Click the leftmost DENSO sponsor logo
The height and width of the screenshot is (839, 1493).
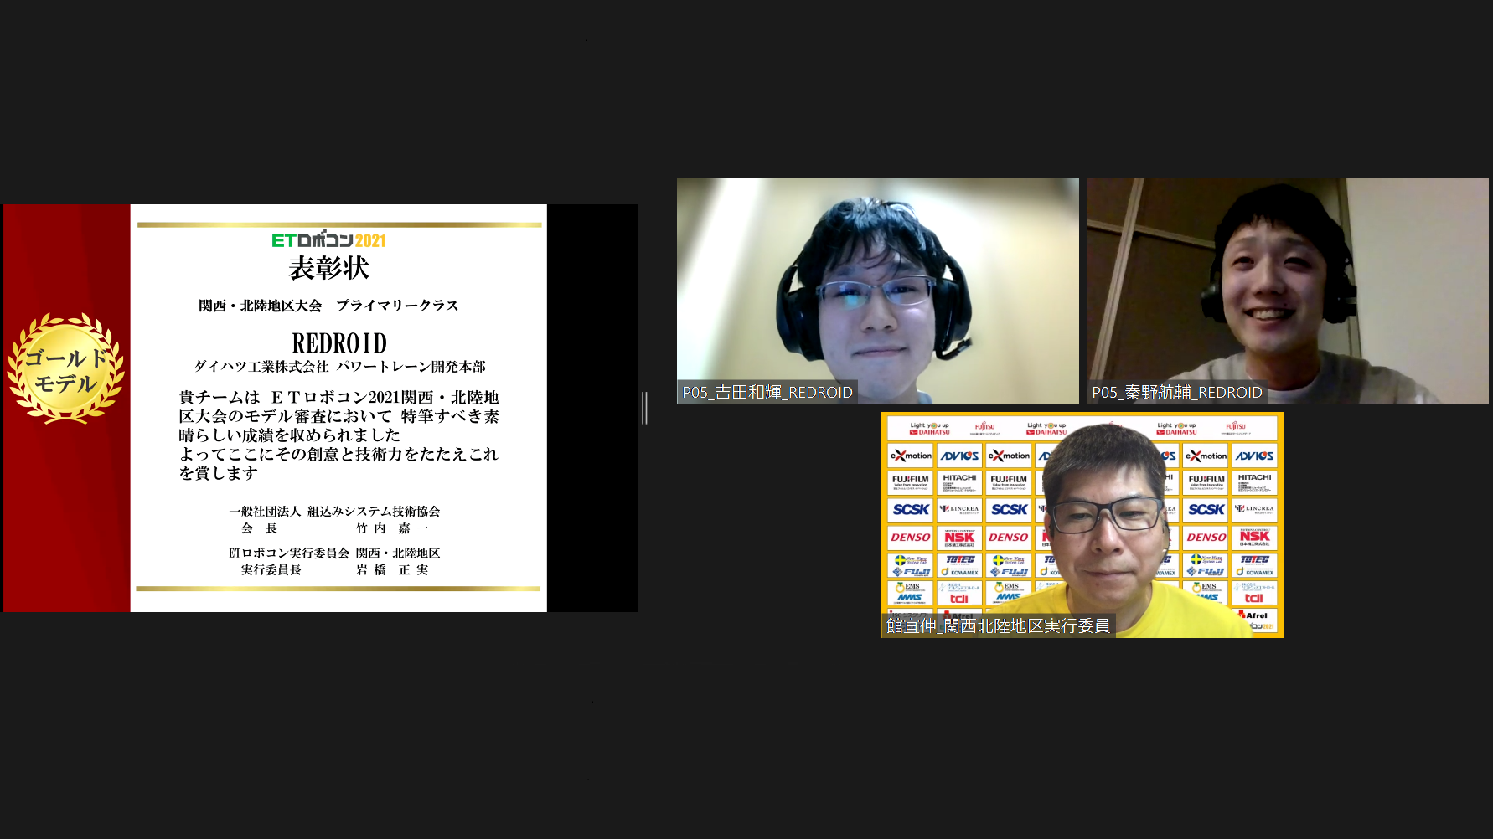pos(911,538)
